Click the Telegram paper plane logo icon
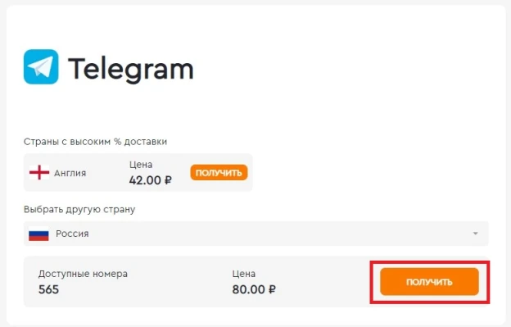Viewport: 511px width, 327px height. pyautogui.click(x=41, y=67)
